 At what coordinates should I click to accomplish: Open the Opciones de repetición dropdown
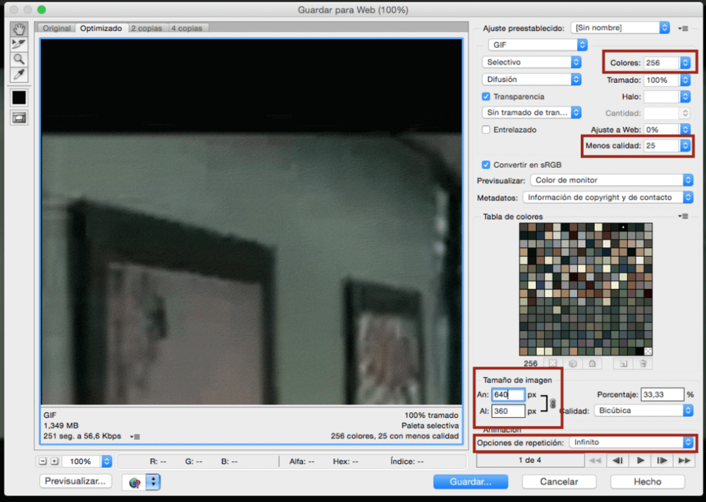coord(688,443)
